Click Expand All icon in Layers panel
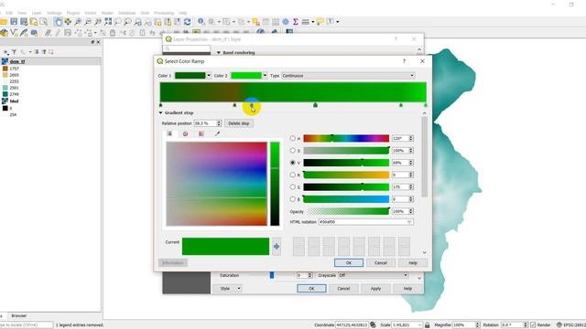The height and width of the screenshot is (329, 586). tap(37, 52)
